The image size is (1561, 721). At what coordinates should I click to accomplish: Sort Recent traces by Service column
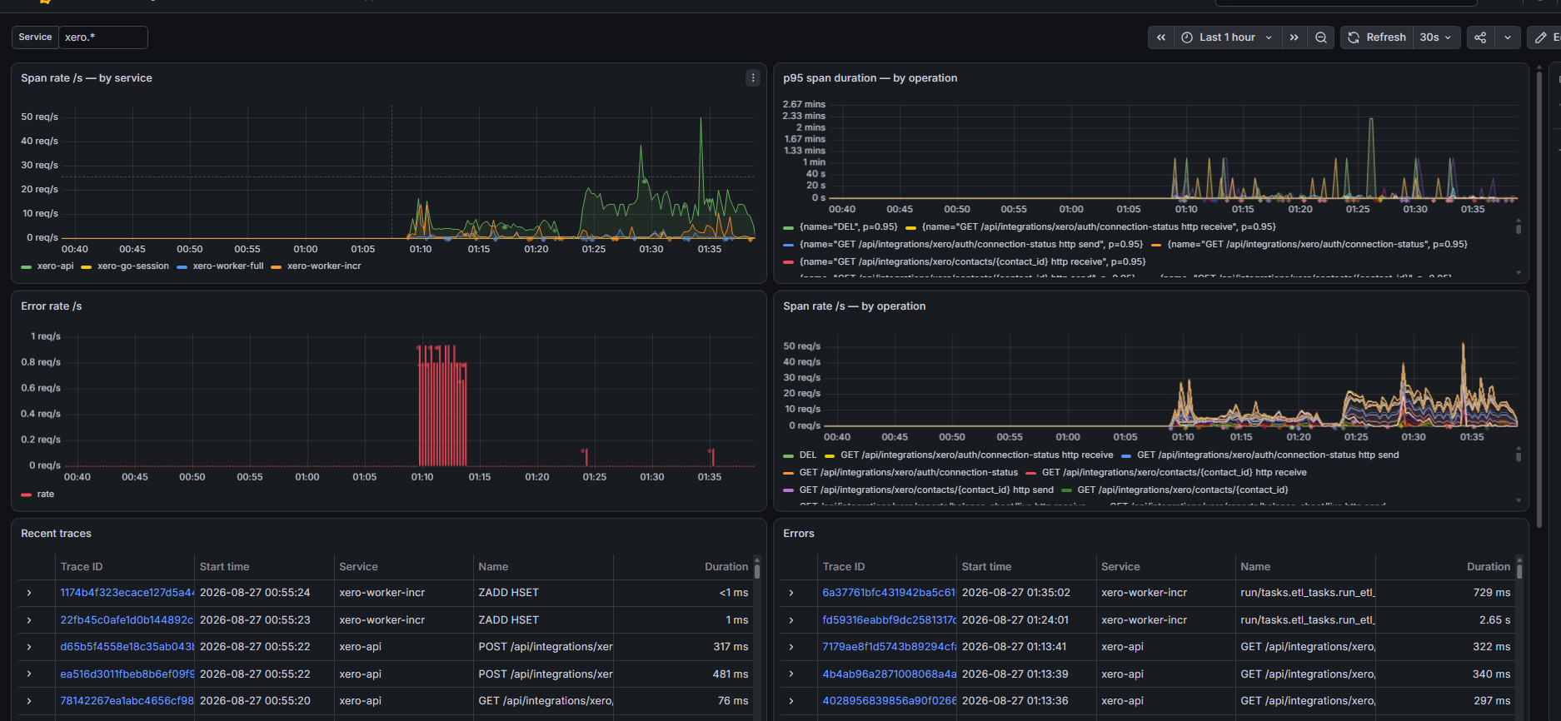click(358, 567)
